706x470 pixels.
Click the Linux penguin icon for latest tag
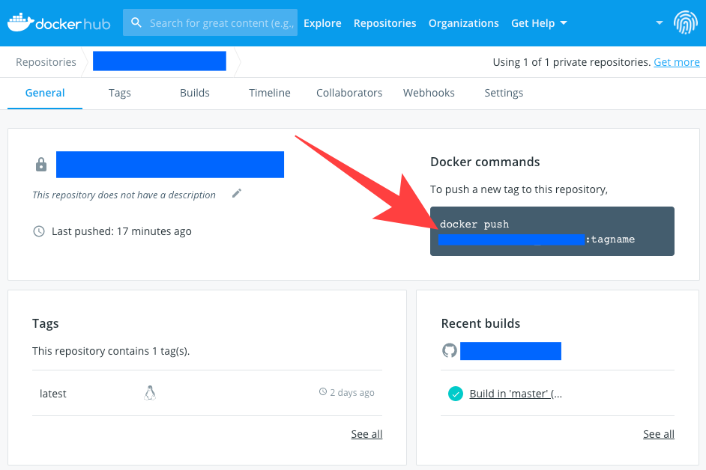tap(150, 393)
